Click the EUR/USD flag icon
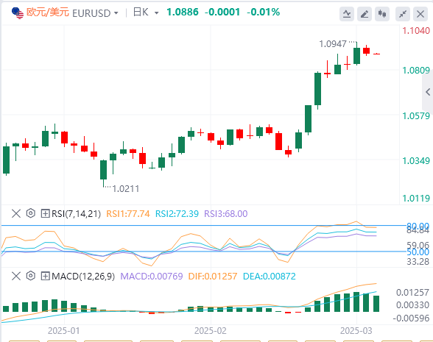 18,13
